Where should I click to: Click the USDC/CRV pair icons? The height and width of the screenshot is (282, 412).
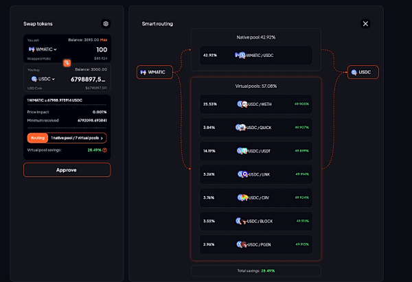[x=242, y=198]
